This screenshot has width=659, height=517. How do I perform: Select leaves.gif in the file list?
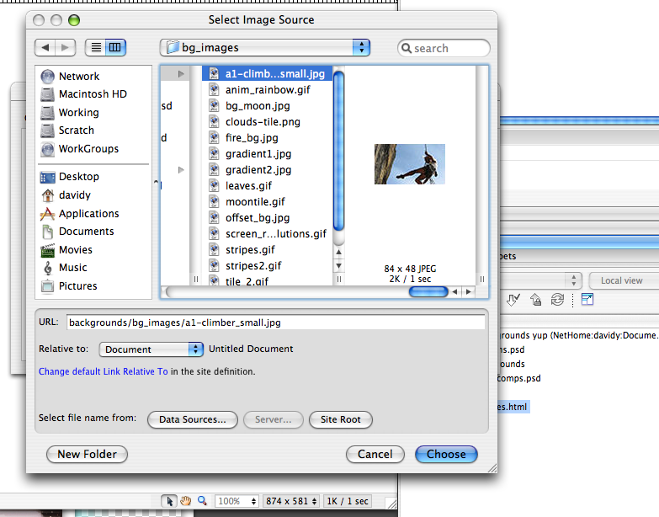(x=248, y=186)
